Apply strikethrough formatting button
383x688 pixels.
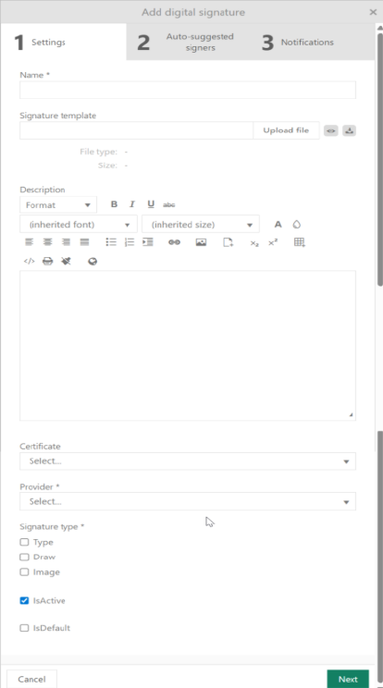(169, 204)
